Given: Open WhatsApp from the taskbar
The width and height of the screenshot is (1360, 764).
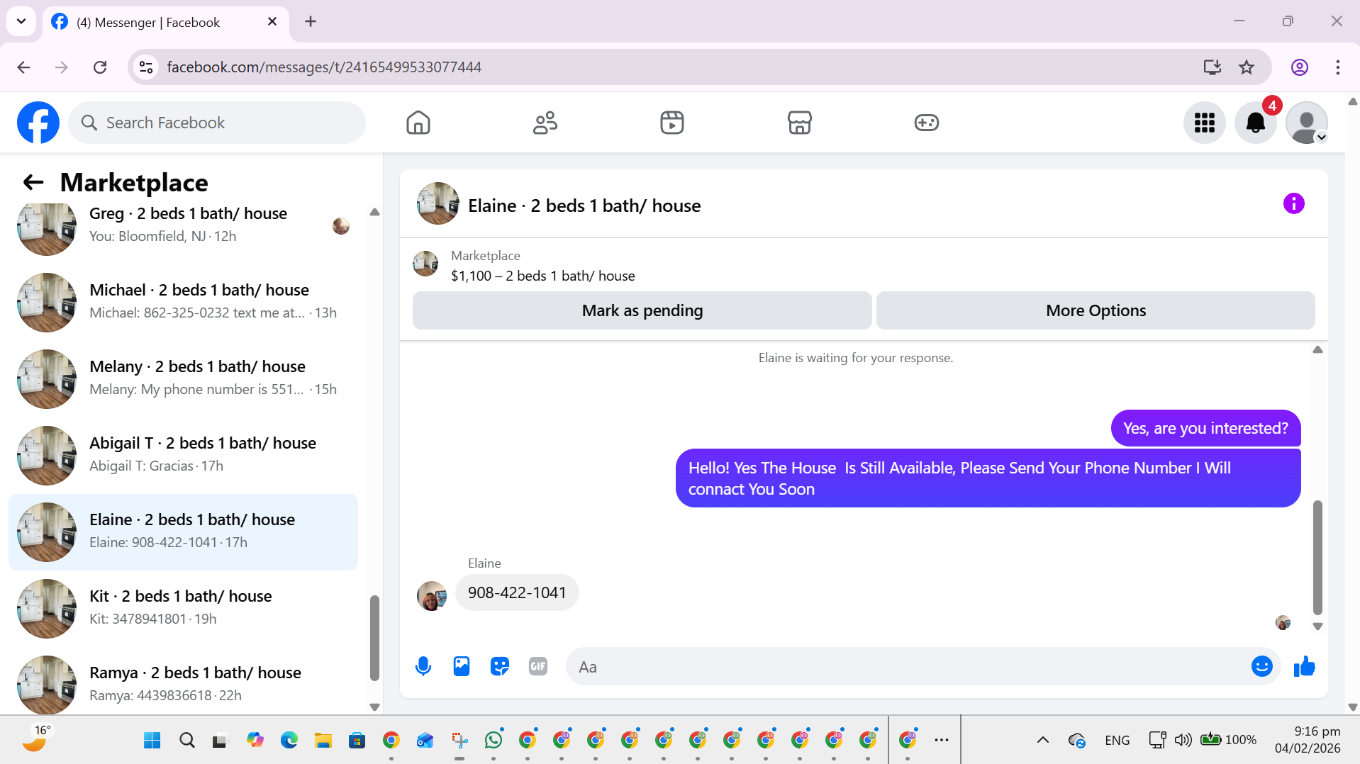Looking at the screenshot, I should point(494,741).
